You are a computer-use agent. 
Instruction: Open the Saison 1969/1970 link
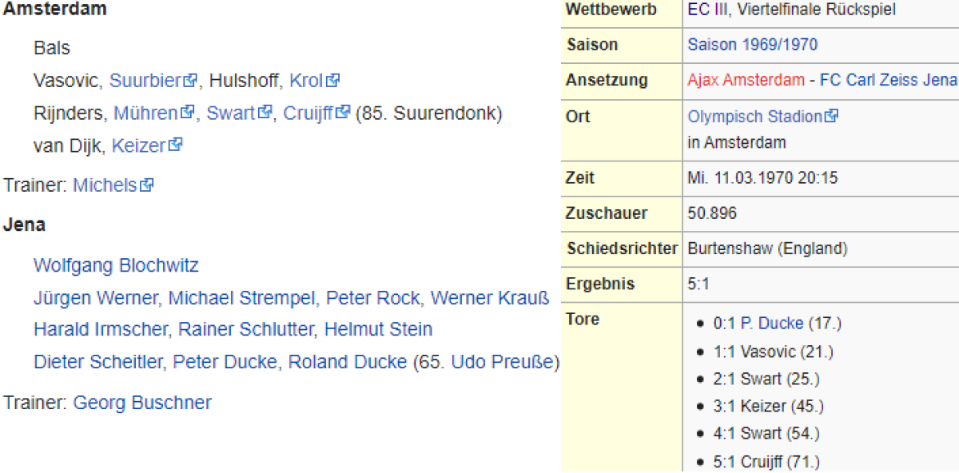tap(752, 45)
